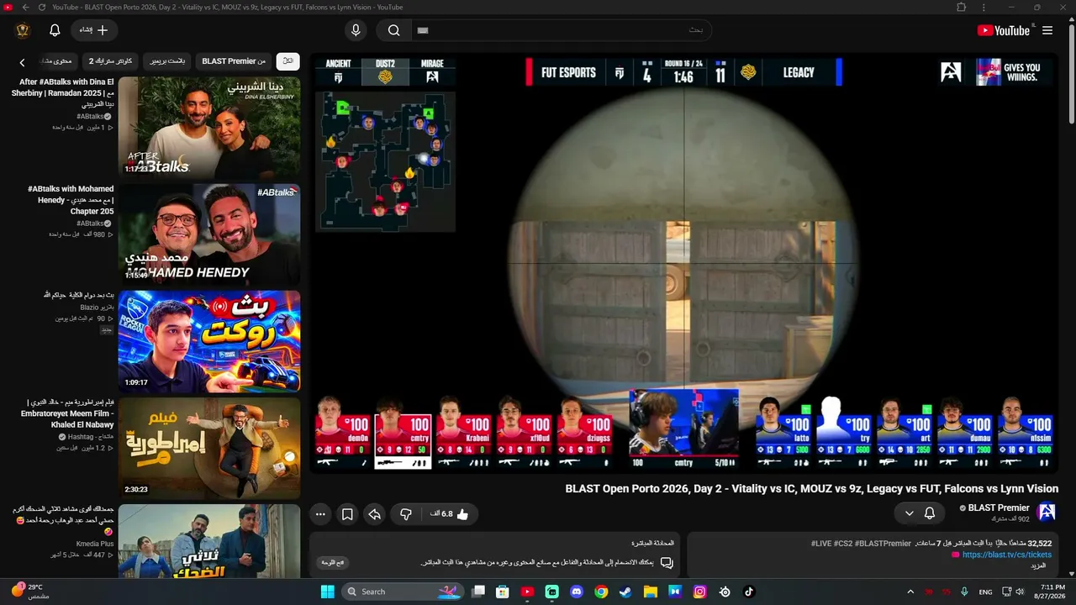Open the YouTube guide hamburger menu
1076x605 pixels.
pos(1047,30)
